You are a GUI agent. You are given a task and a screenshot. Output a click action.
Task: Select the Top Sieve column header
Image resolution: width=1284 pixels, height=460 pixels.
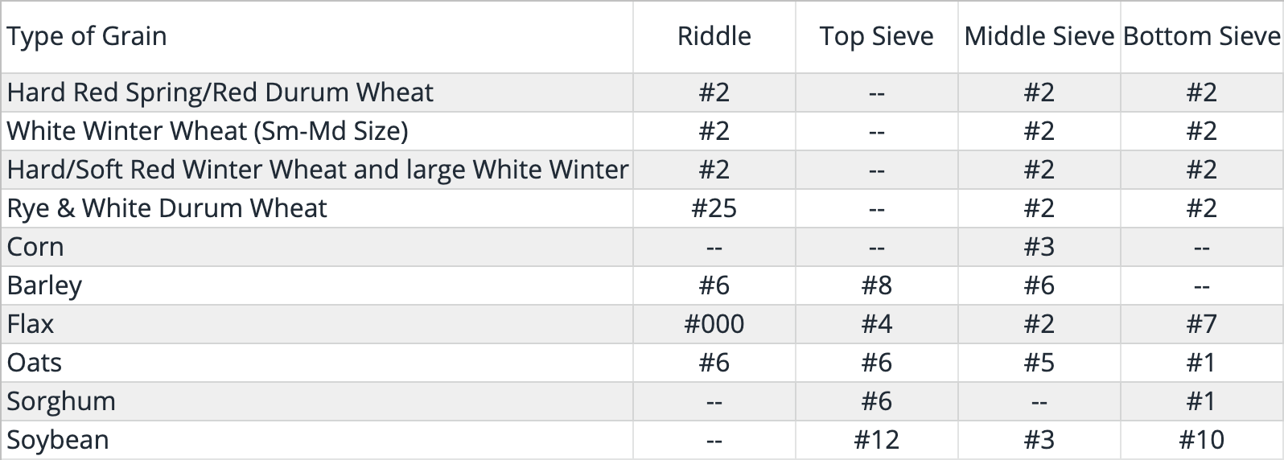tap(876, 36)
